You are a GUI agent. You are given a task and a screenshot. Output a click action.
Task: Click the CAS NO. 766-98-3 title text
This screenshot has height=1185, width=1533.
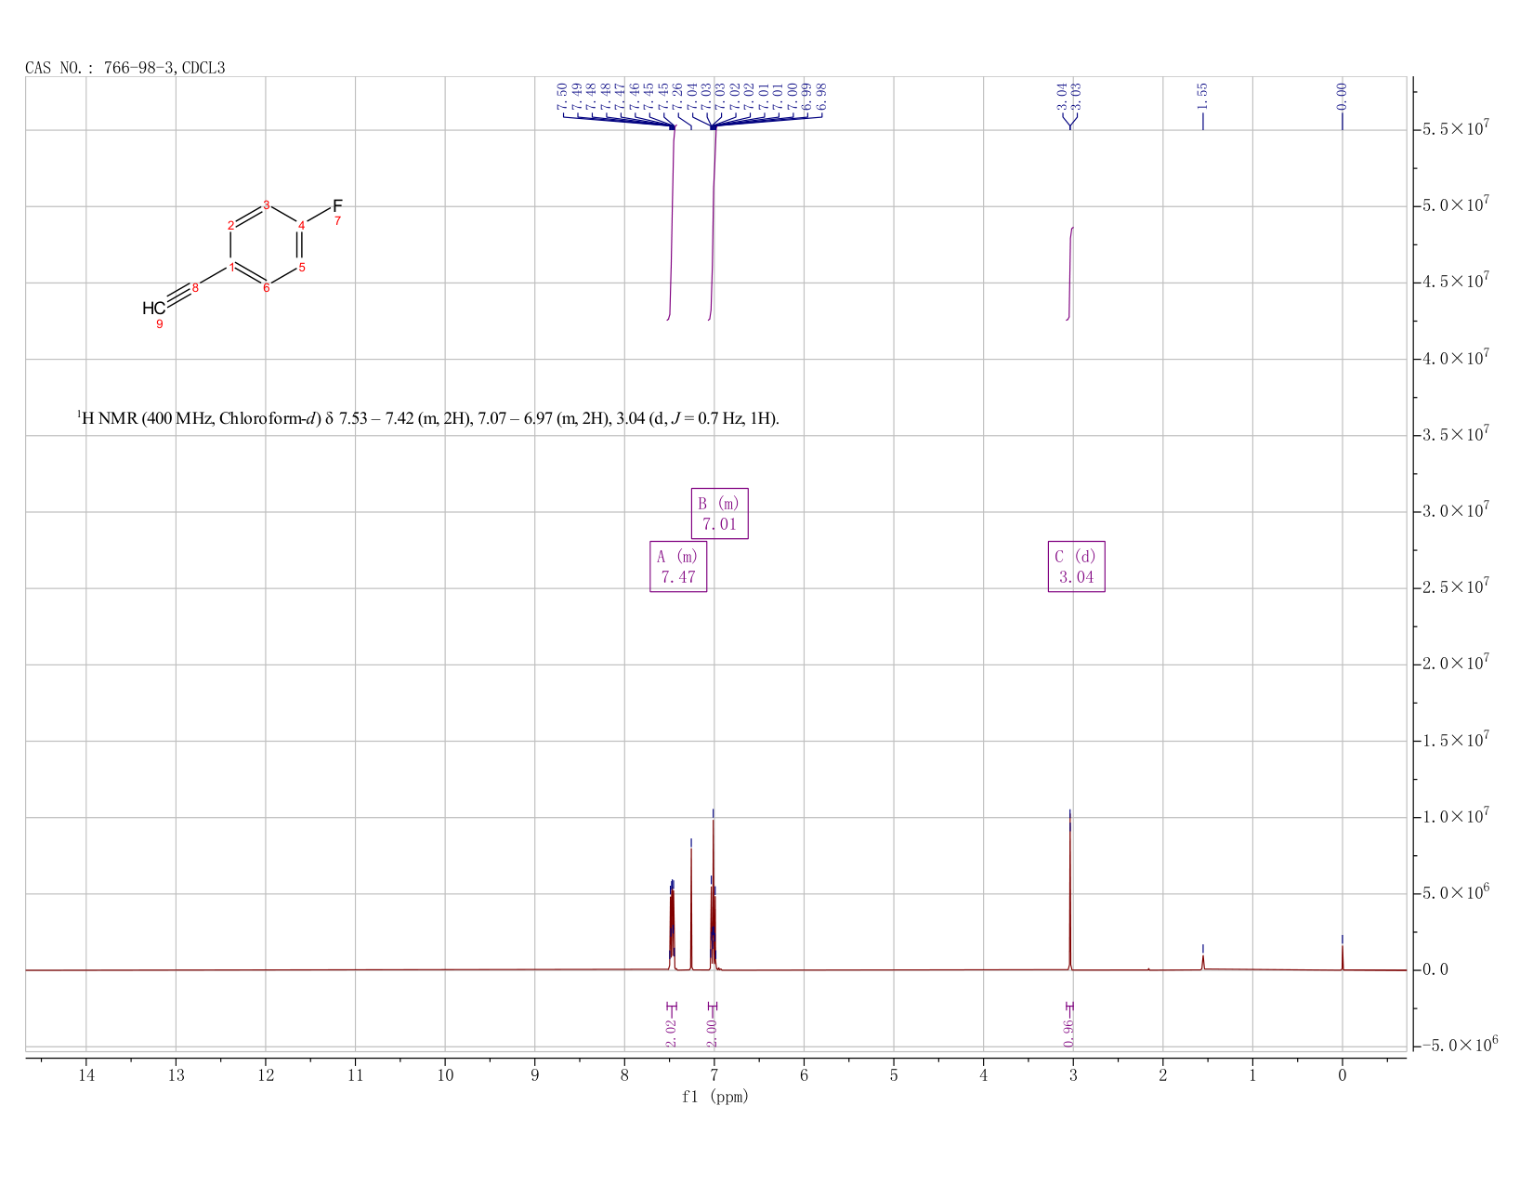[x=125, y=68]
